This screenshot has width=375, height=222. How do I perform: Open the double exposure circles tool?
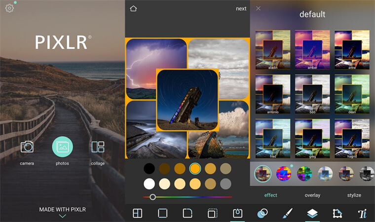(262, 213)
